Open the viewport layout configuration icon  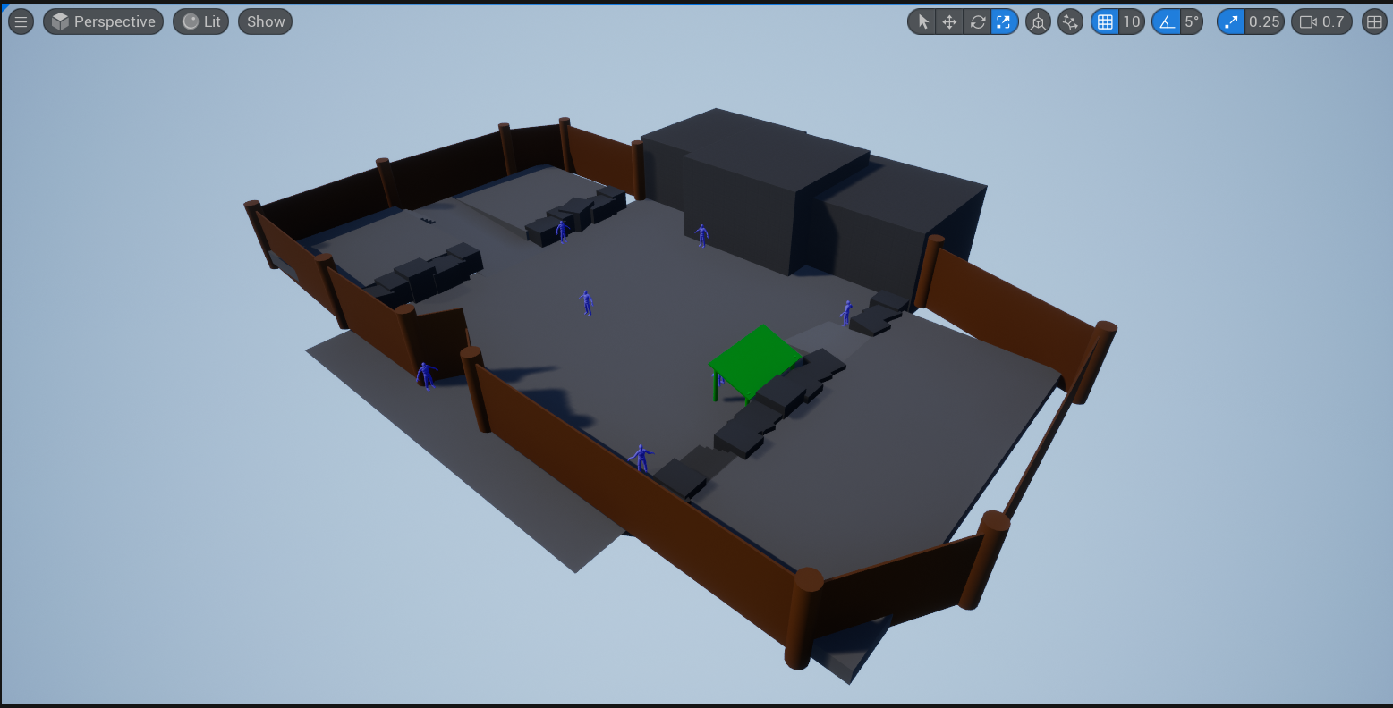click(x=1373, y=21)
